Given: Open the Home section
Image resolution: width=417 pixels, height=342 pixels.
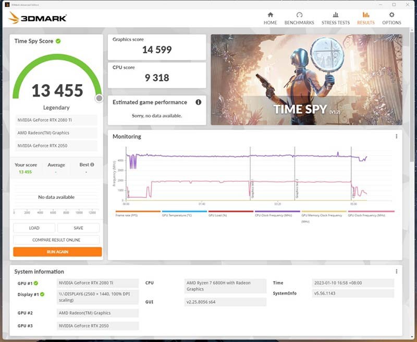Looking at the screenshot, I should point(270,18).
